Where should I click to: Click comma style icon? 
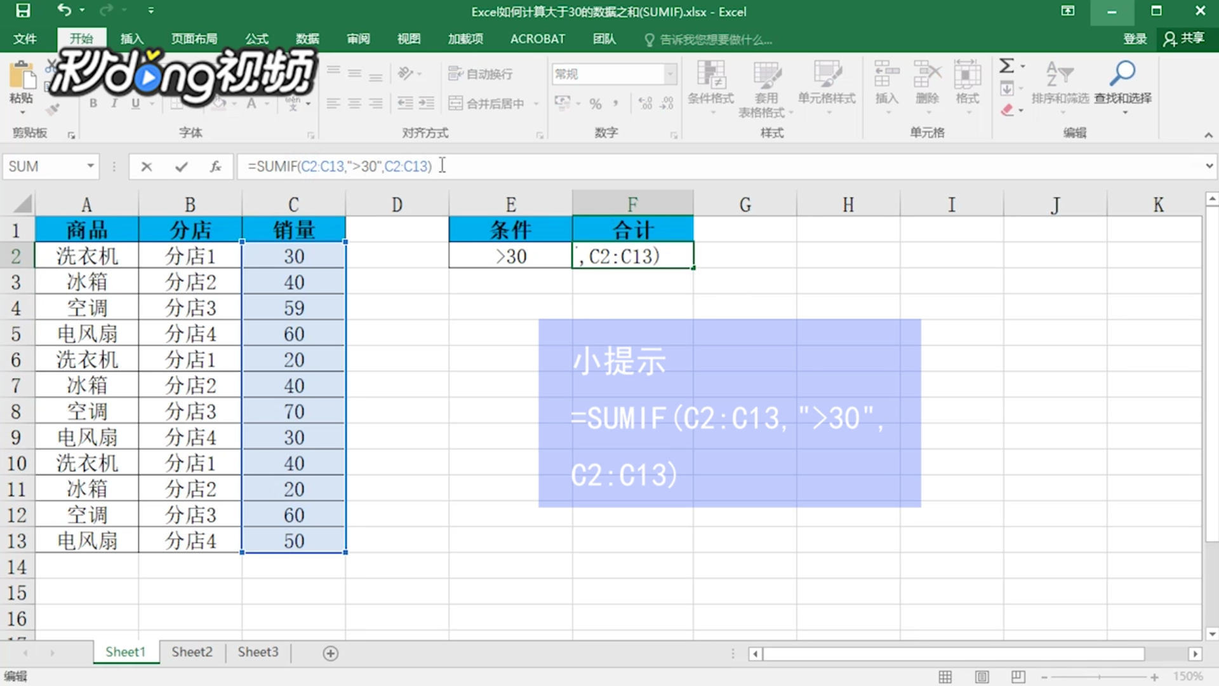(x=615, y=104)
